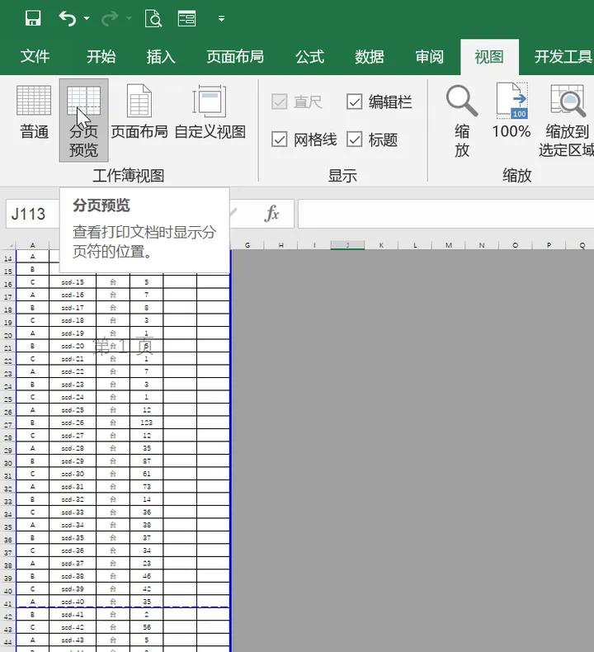Switch to Page Layout (页面布局) view
The image size is (594, 652).
tap(139, 112)
